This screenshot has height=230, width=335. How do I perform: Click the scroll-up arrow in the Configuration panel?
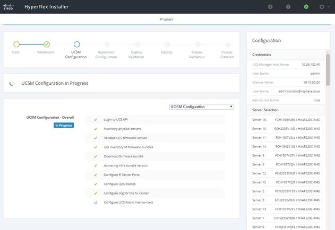(328, 52)
